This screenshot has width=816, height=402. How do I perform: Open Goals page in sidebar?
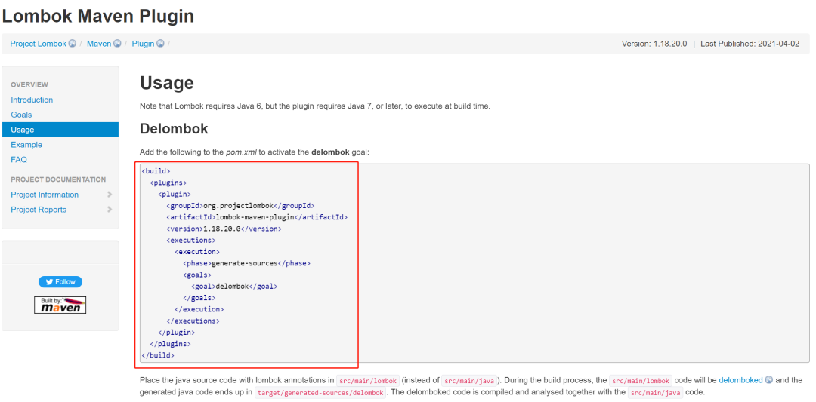pyautogui.click(x=21, y=115)
